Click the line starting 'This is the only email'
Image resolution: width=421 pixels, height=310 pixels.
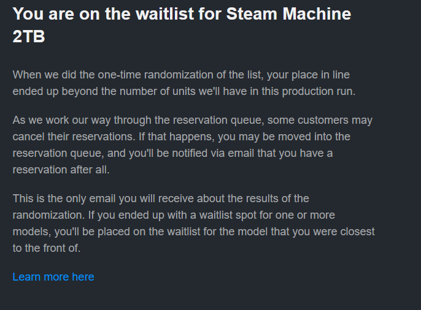(x=161, y=198)
